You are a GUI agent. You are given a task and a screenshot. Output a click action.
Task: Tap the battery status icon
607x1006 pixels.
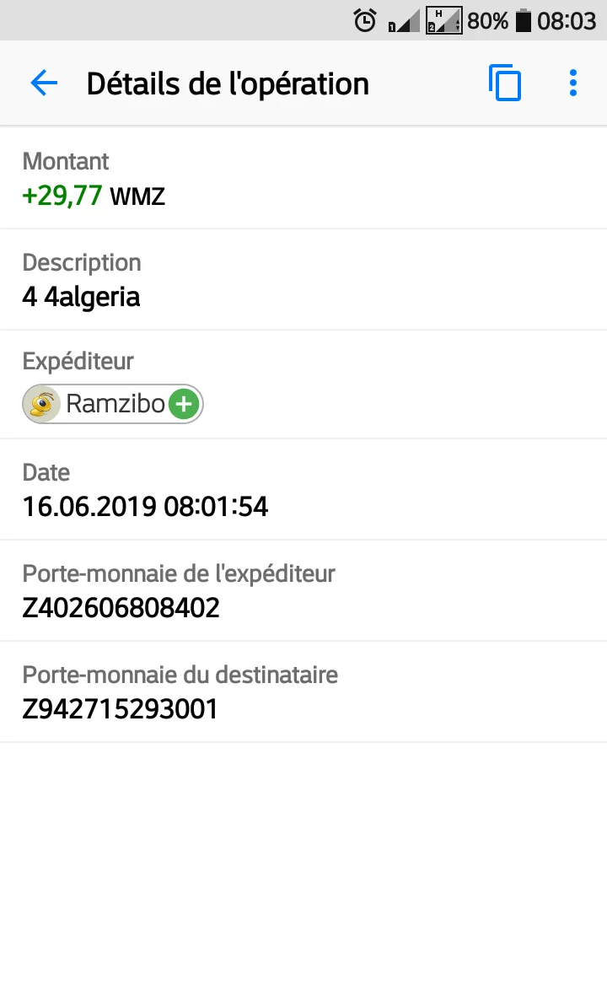523,20
